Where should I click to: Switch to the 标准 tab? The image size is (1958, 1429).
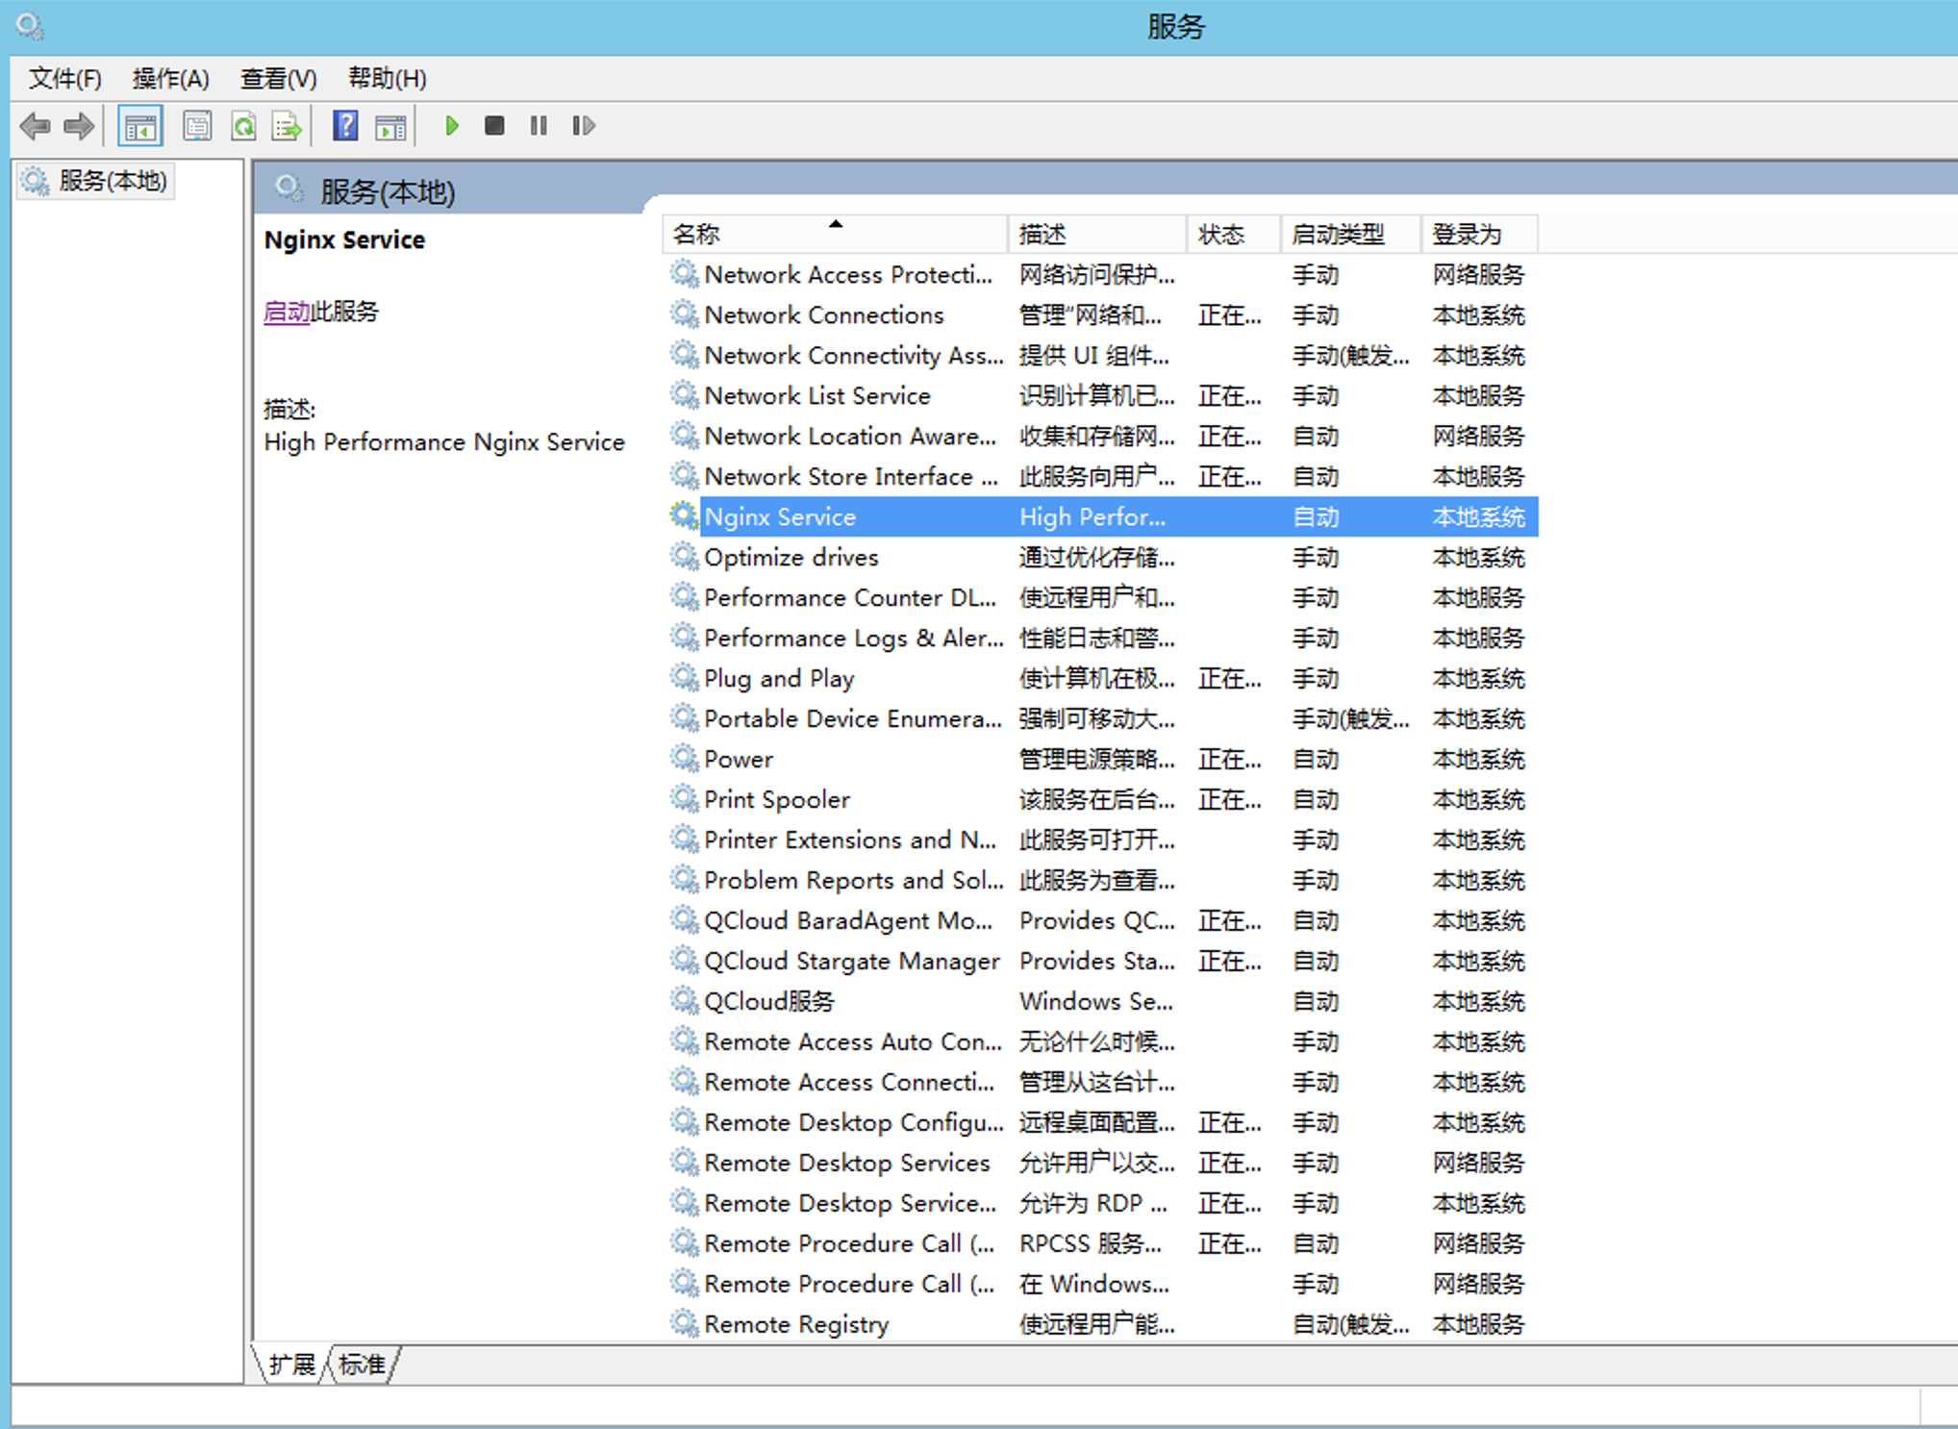[362, 1365]
